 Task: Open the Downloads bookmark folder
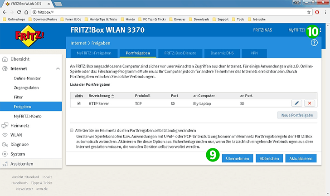point(199,20)
